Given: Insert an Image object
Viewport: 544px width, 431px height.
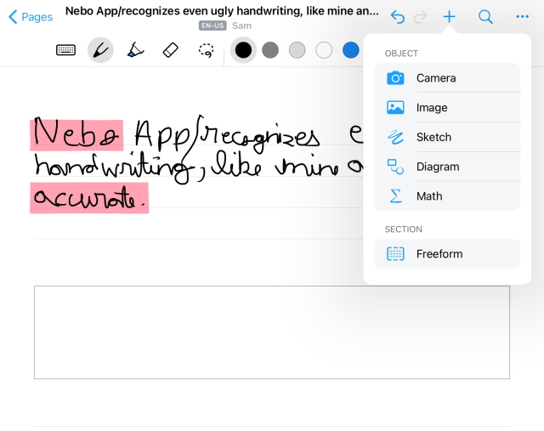Looking at the screenshot, I should [x=447, y=108].
